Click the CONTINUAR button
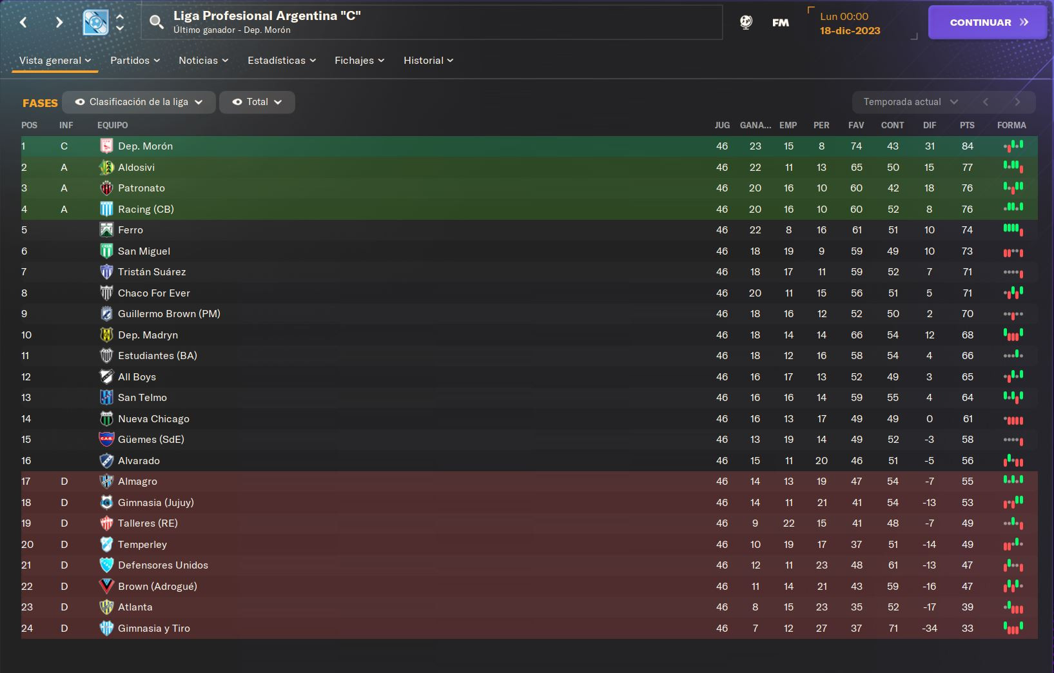Image resolution: width=1054 pixels, height=673 pixels. click(x=988, y=23)
